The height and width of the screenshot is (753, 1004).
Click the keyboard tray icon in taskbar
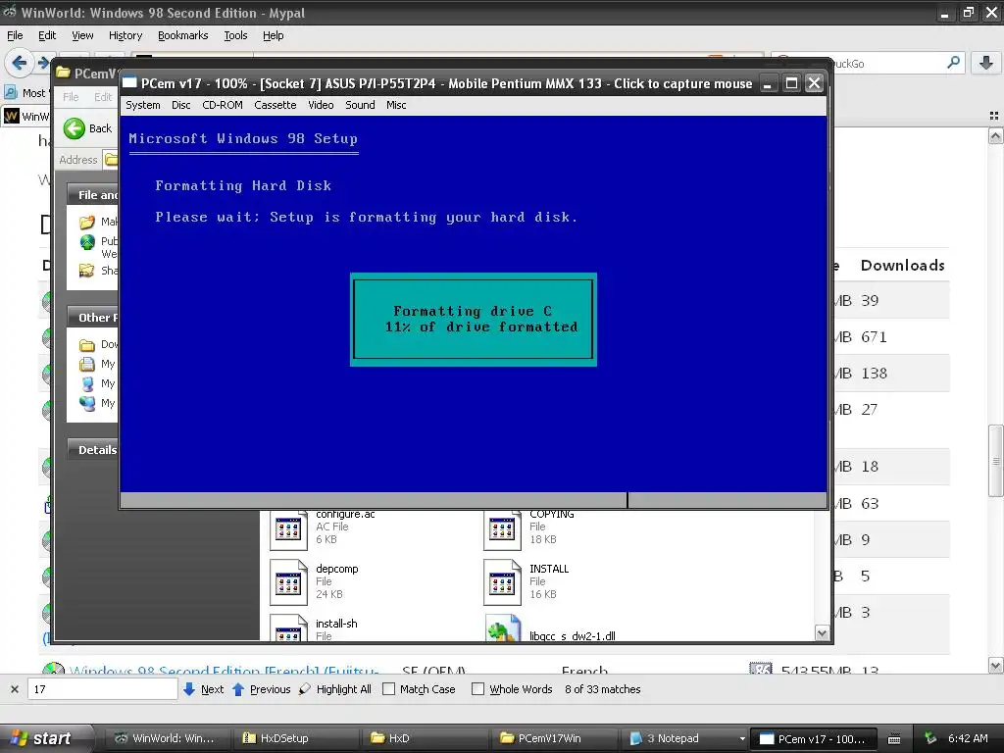pos(894,739)
